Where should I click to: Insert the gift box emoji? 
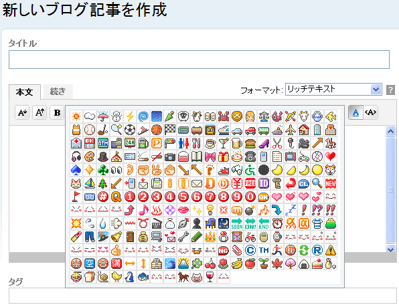[224, 157]
